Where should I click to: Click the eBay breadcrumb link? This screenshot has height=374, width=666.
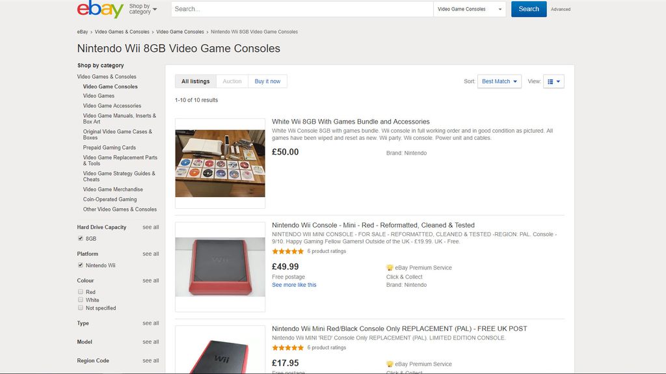click(x=83, y=32)
